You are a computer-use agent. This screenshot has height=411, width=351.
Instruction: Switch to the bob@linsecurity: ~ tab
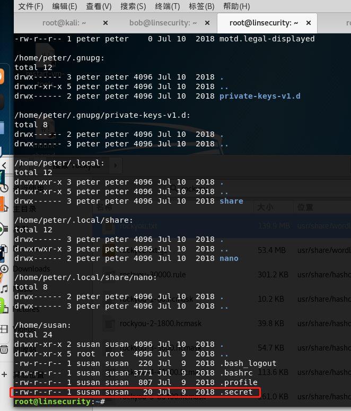[x=163, y=23]
